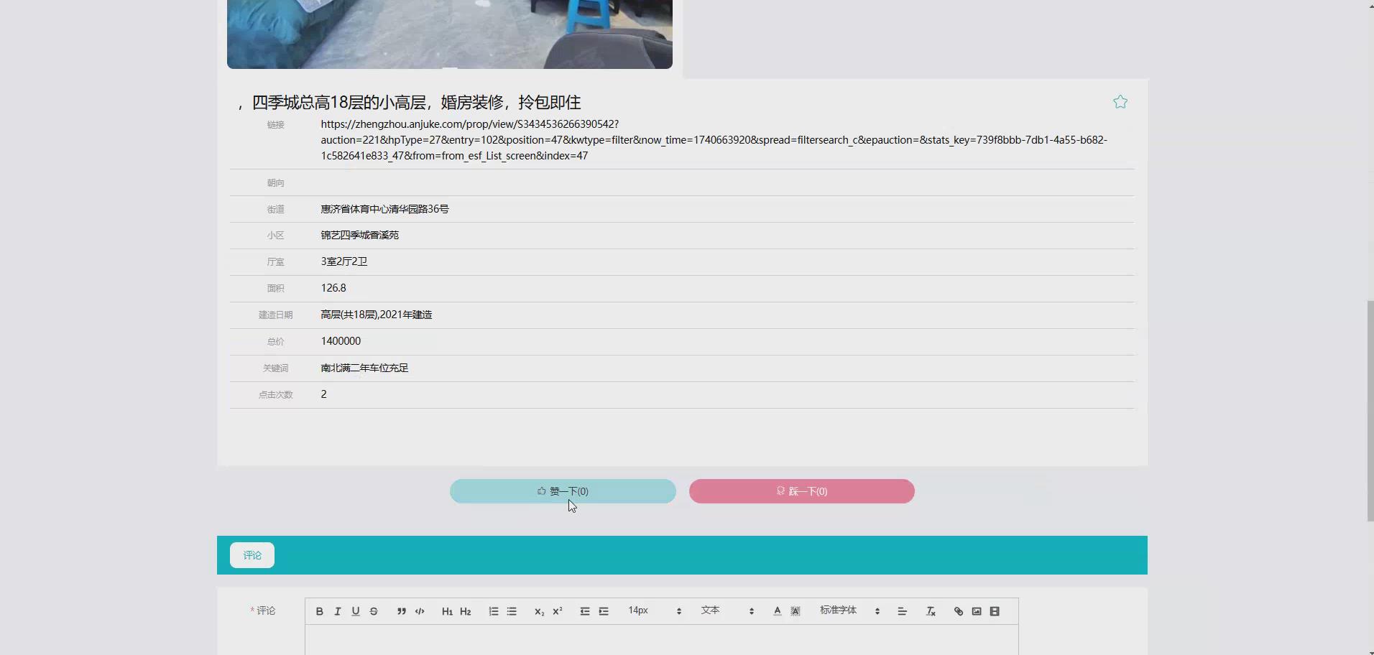Apply superscript formatting
Image resolution: width=1374 pixels, height=655 pixels.
tap(557, 611)
